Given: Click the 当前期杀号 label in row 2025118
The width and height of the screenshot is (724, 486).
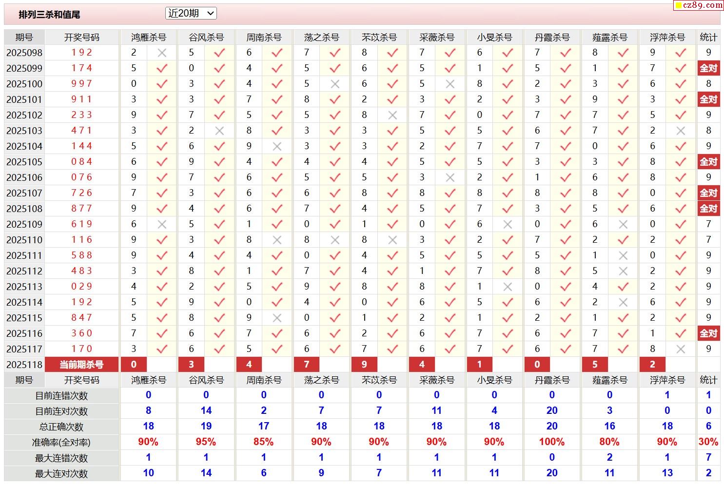Looking at the screenshot, I should point(81,365).
